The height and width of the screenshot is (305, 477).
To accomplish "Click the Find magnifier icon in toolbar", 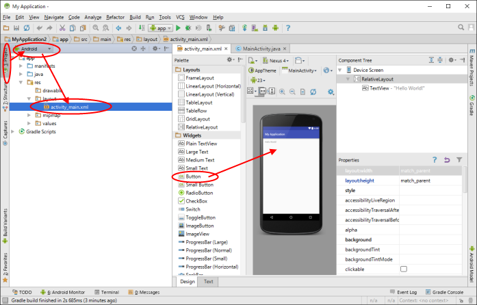I will pyautogui.click(x=96, y=28).
